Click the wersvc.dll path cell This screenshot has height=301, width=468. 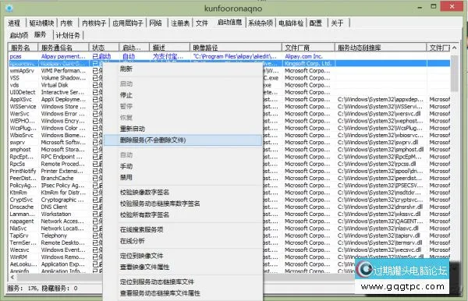point(379,114)
